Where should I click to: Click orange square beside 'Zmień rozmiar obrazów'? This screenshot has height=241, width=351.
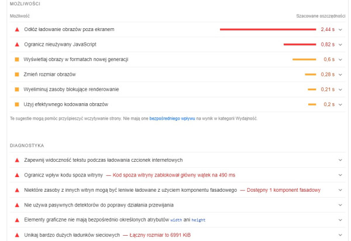(x=17, y=74)
